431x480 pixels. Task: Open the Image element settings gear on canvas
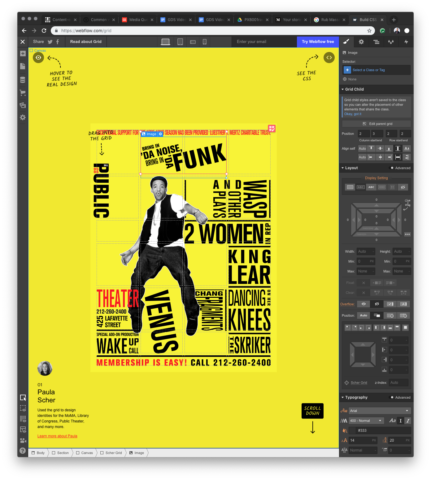point(160,134)
